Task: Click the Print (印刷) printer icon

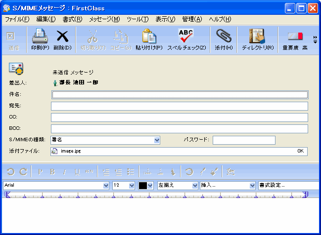Action: pyautogui.click(x=40, y=36)
